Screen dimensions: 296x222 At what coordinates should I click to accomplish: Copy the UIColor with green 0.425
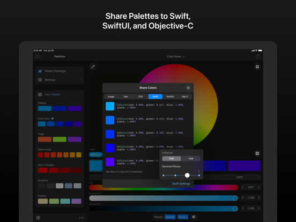coord(110,120)
